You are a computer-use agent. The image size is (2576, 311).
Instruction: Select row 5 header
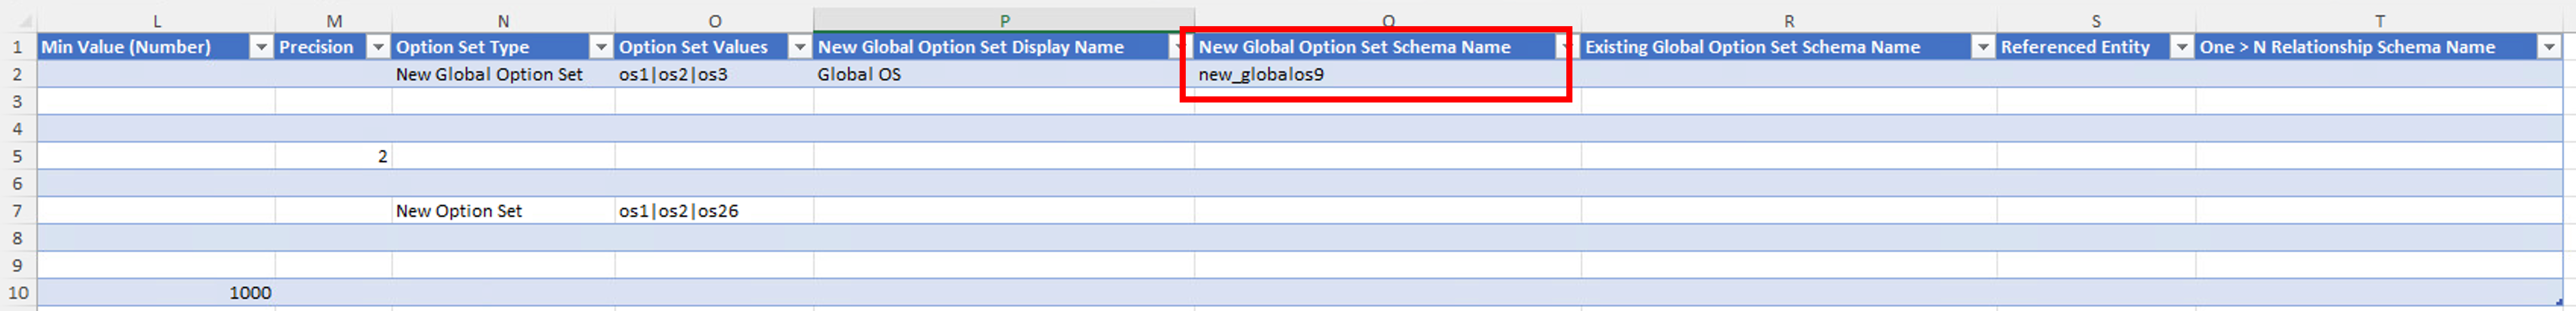tap(17, 155)
